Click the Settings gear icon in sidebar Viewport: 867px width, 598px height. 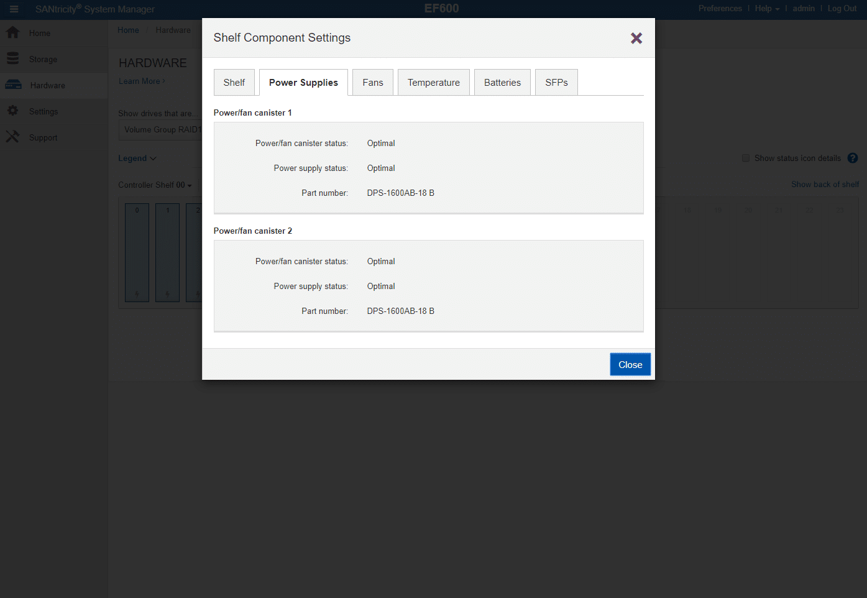coord(12,111)
